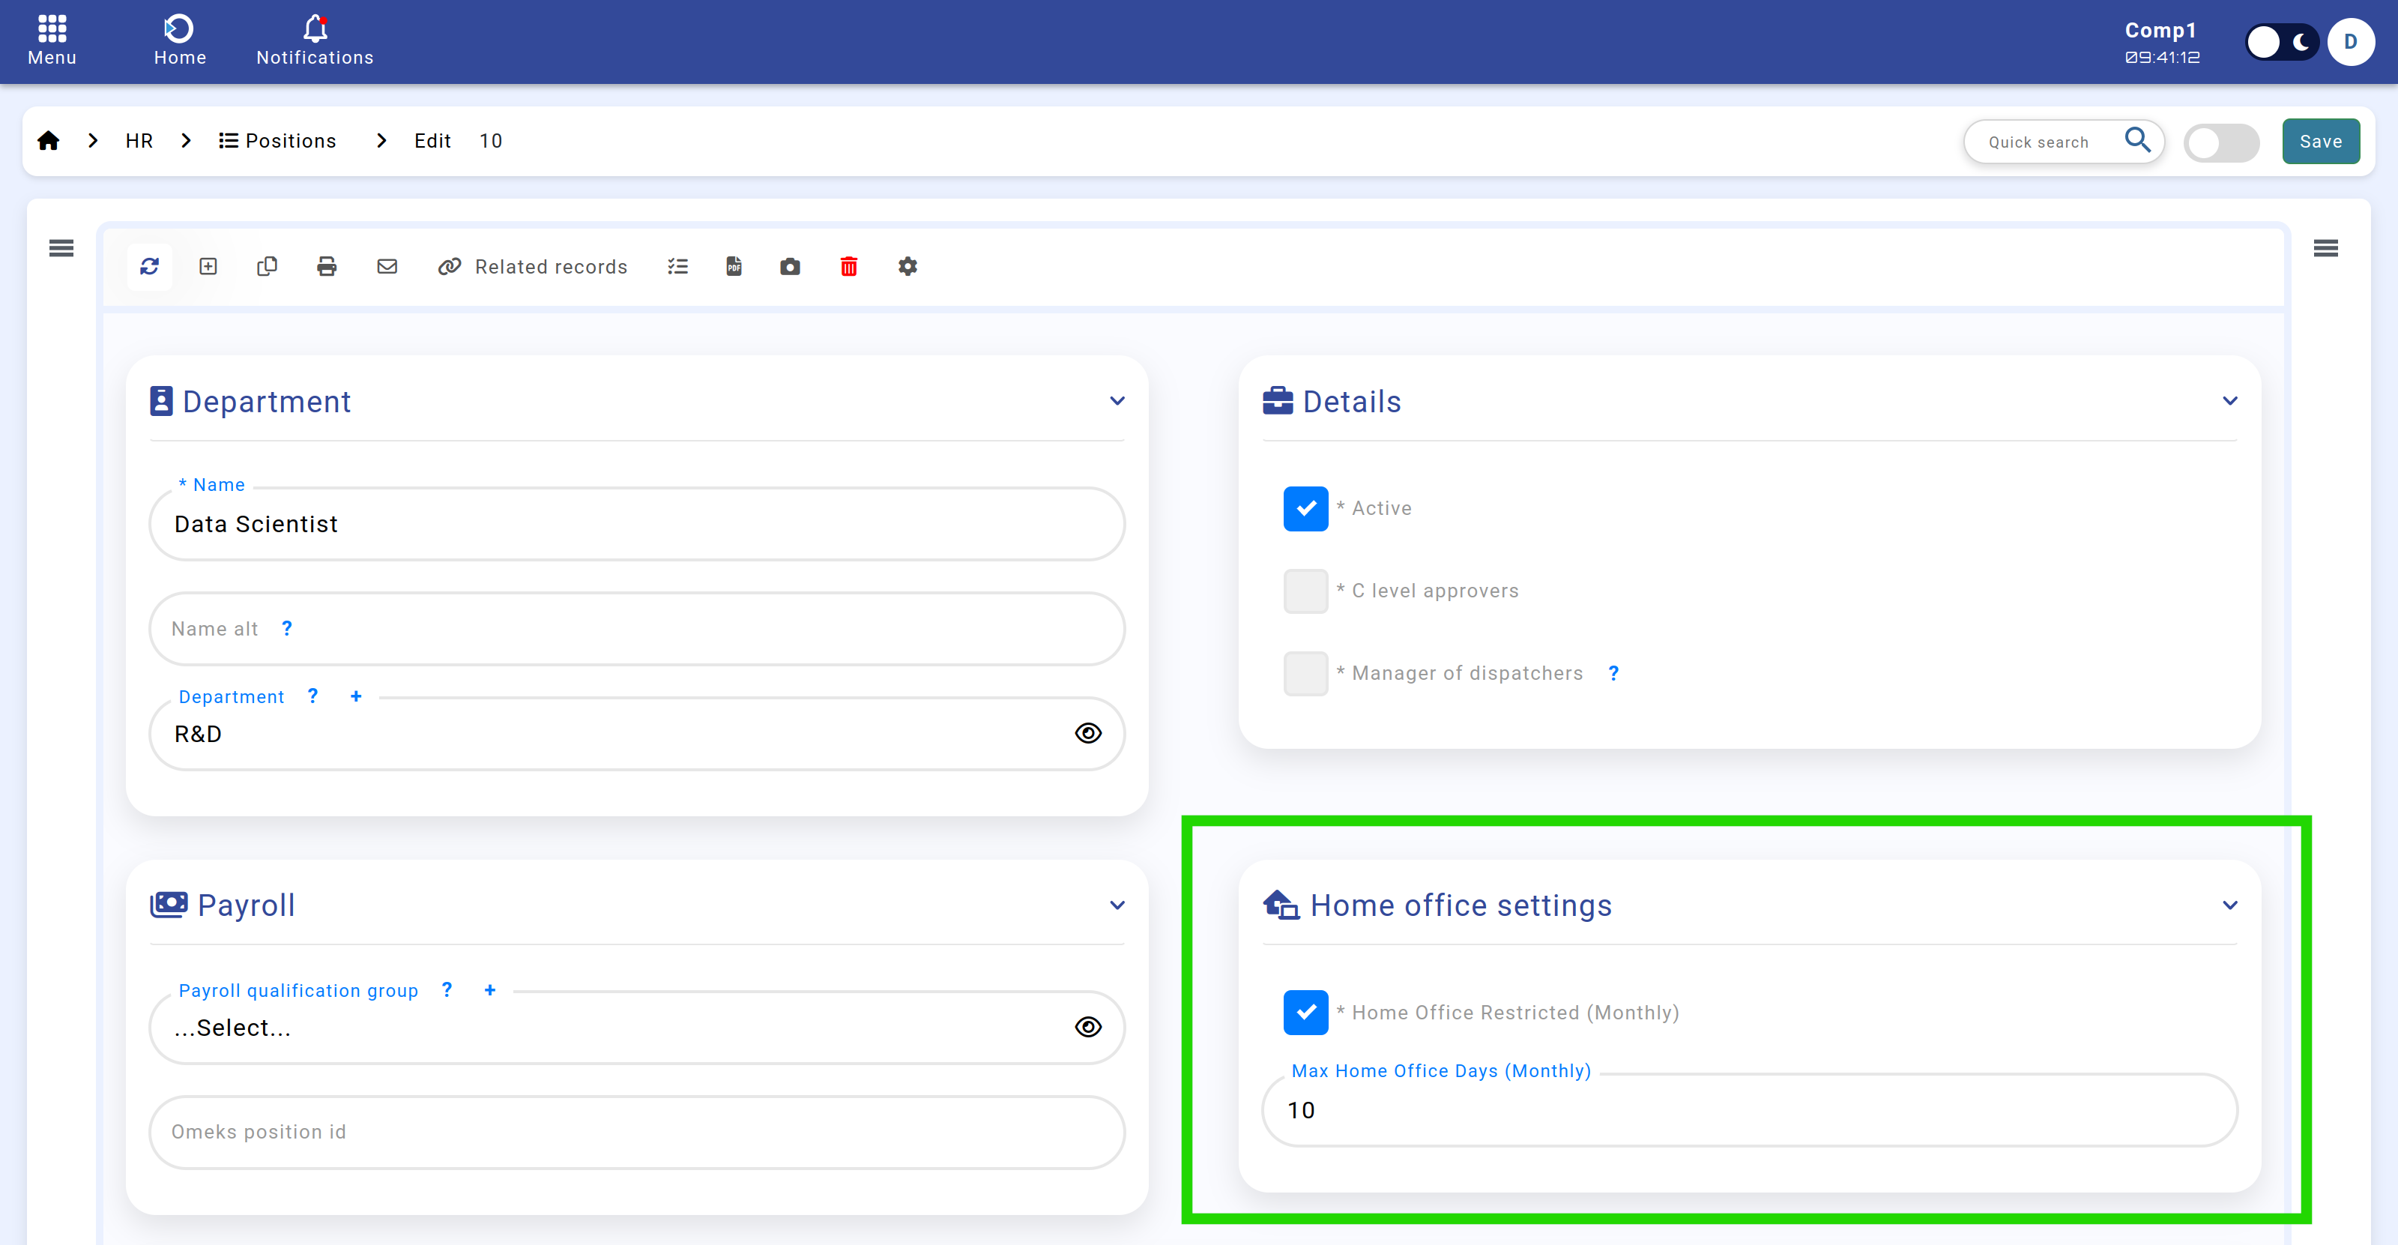Toggle the switch next to Save
This screenshot has height=1245, width=2398.
pos(2221,142)
